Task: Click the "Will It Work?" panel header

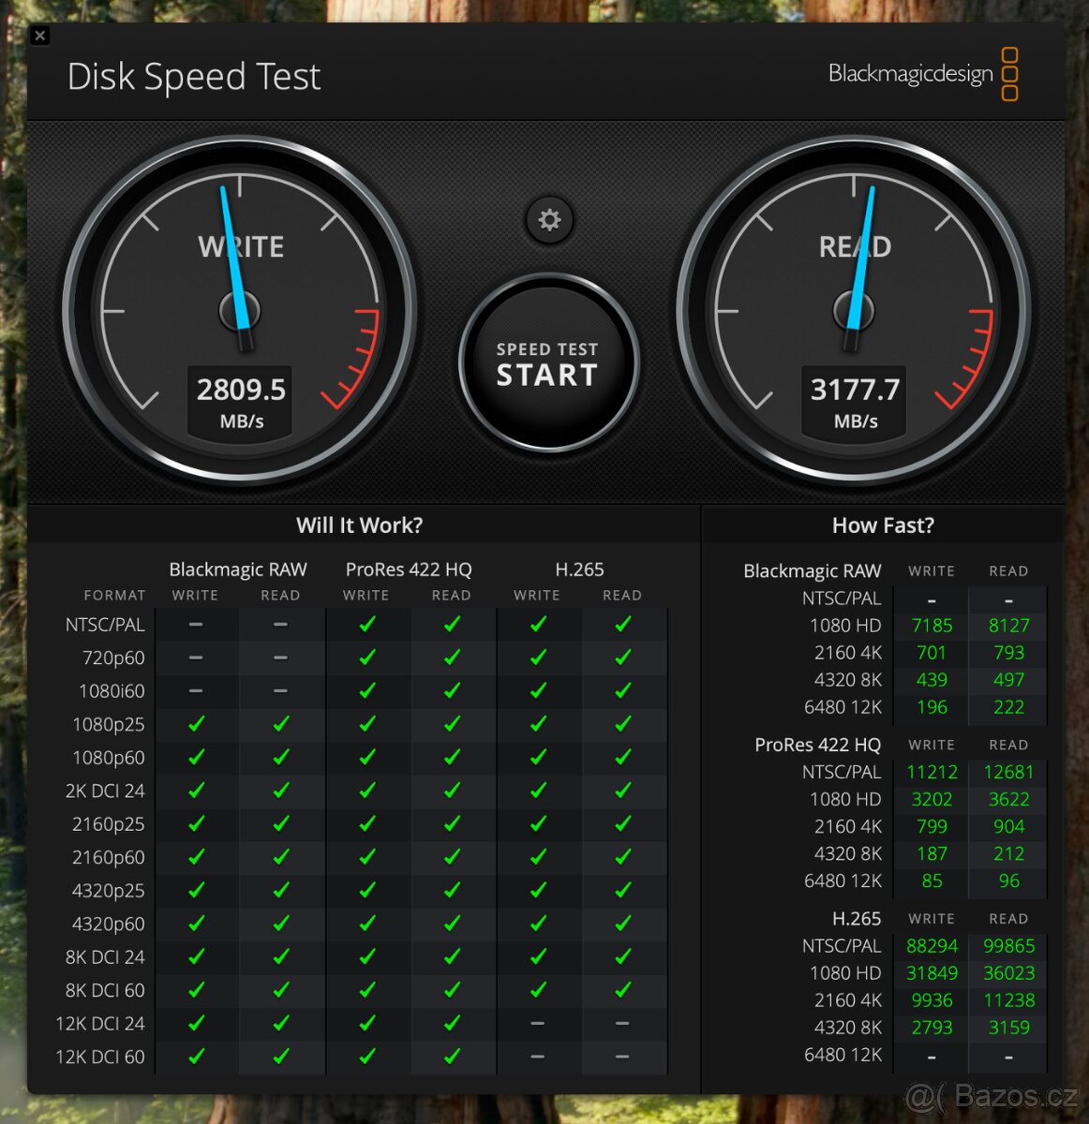Action: [359, 525]
